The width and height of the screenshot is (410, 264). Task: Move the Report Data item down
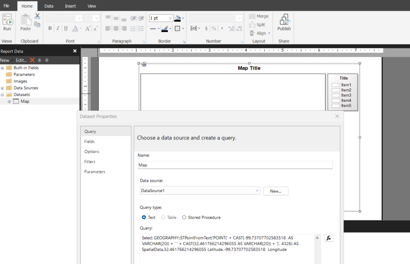(47, 60)
